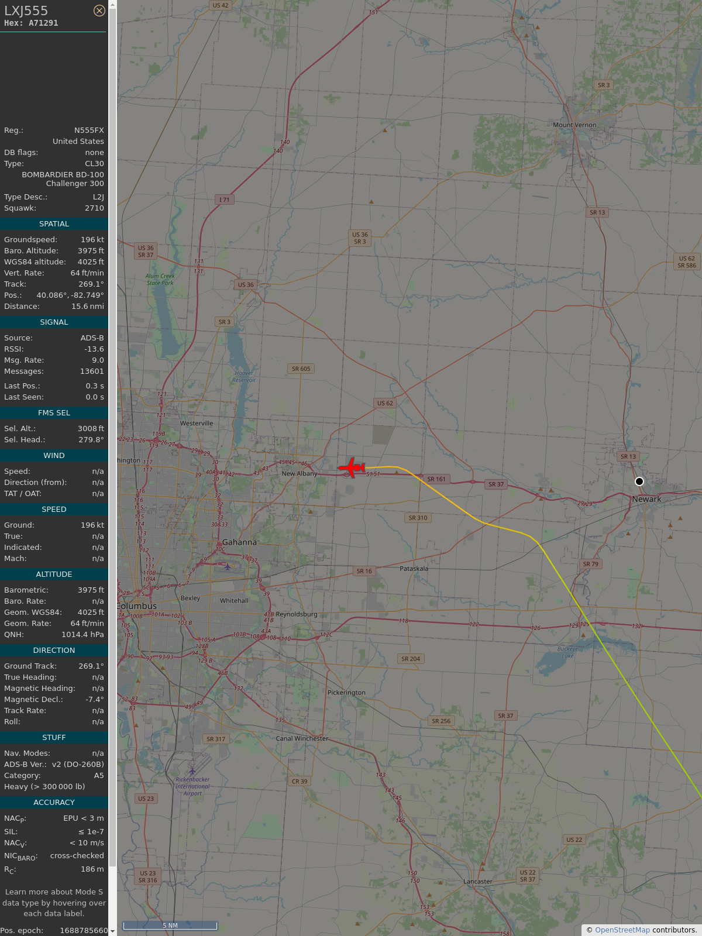
Task: Click the Mount Vernon map label
Action: pyautogui.click(x=574, y=125)
